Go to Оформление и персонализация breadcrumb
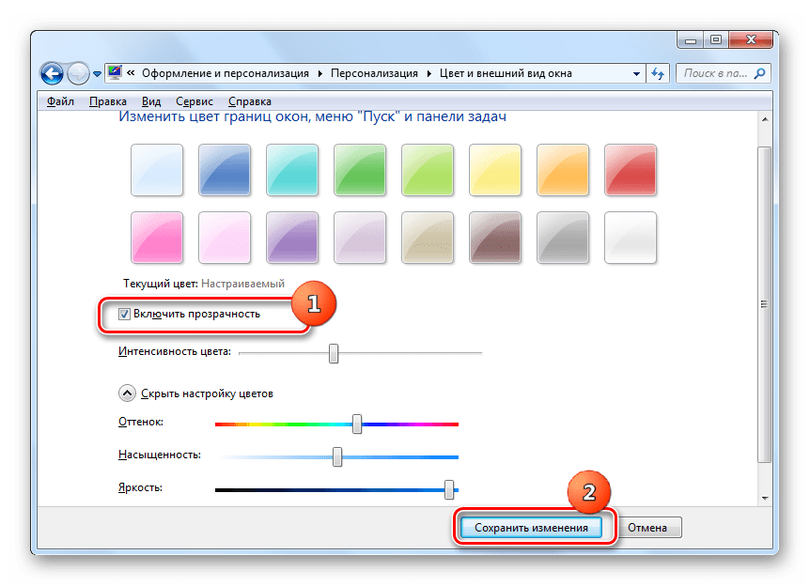This screenshot has width=810, height=586. point(226,73)
